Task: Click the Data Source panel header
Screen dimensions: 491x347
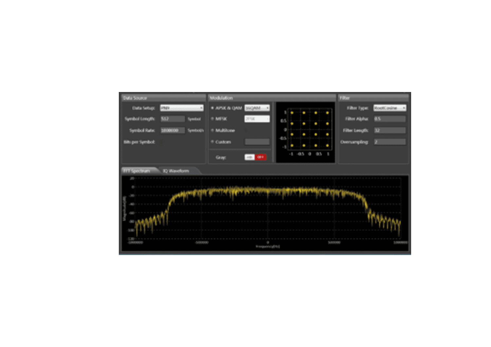Action: (x=164, y=98)
